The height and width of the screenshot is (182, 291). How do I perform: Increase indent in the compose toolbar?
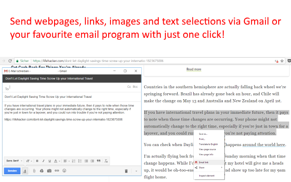click(92, 161)
